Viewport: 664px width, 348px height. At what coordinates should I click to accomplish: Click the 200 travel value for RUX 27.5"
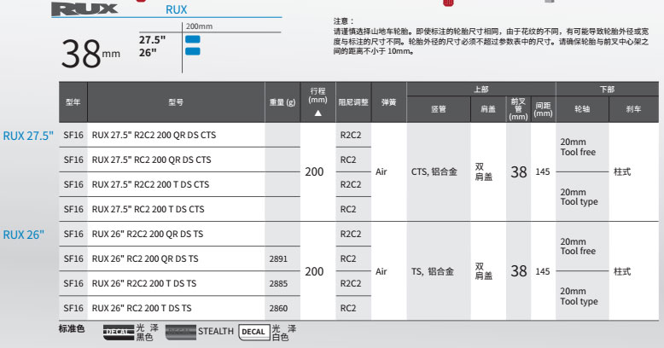(314, 172)
